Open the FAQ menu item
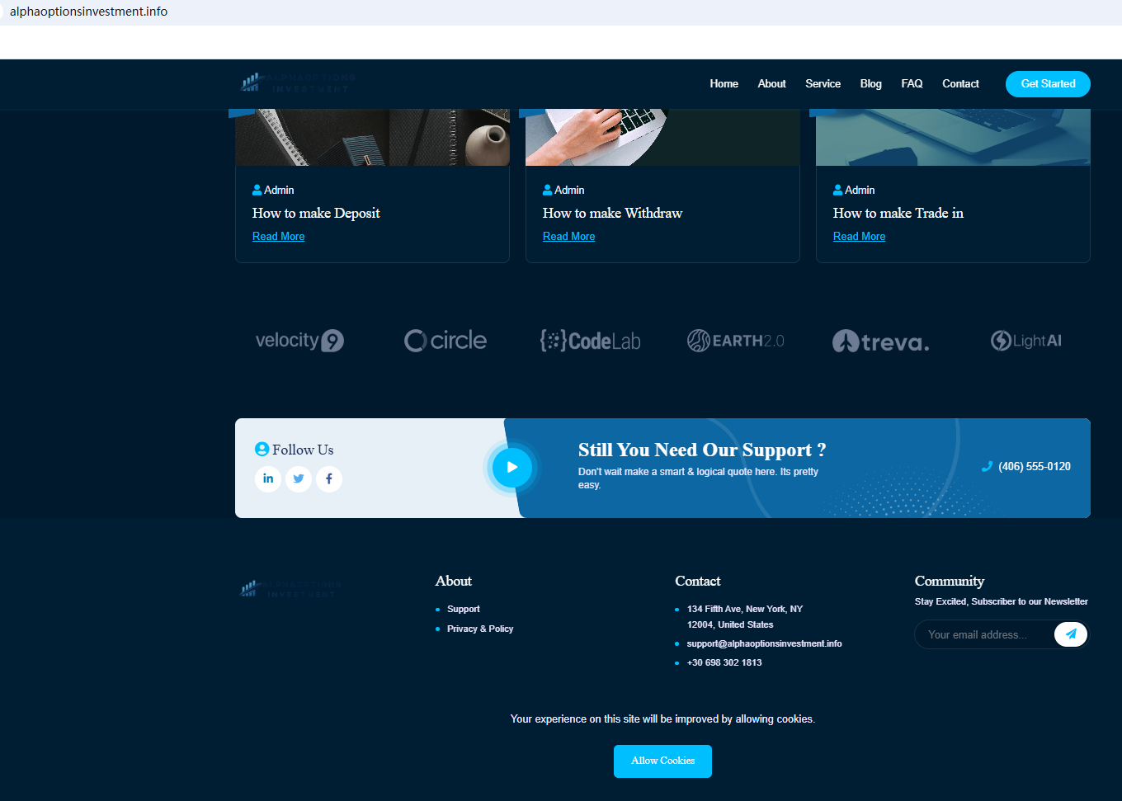1122x801 pixels. (x=912, y=84)
